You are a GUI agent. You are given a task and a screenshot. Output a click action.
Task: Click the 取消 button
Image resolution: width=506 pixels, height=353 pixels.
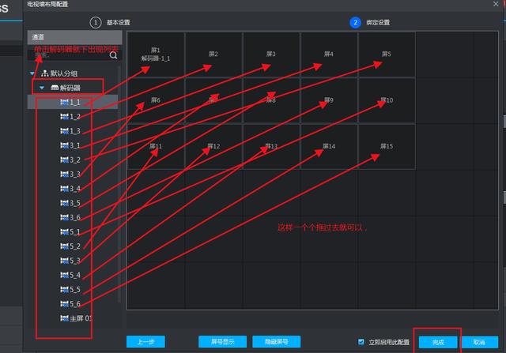[479, 342]
